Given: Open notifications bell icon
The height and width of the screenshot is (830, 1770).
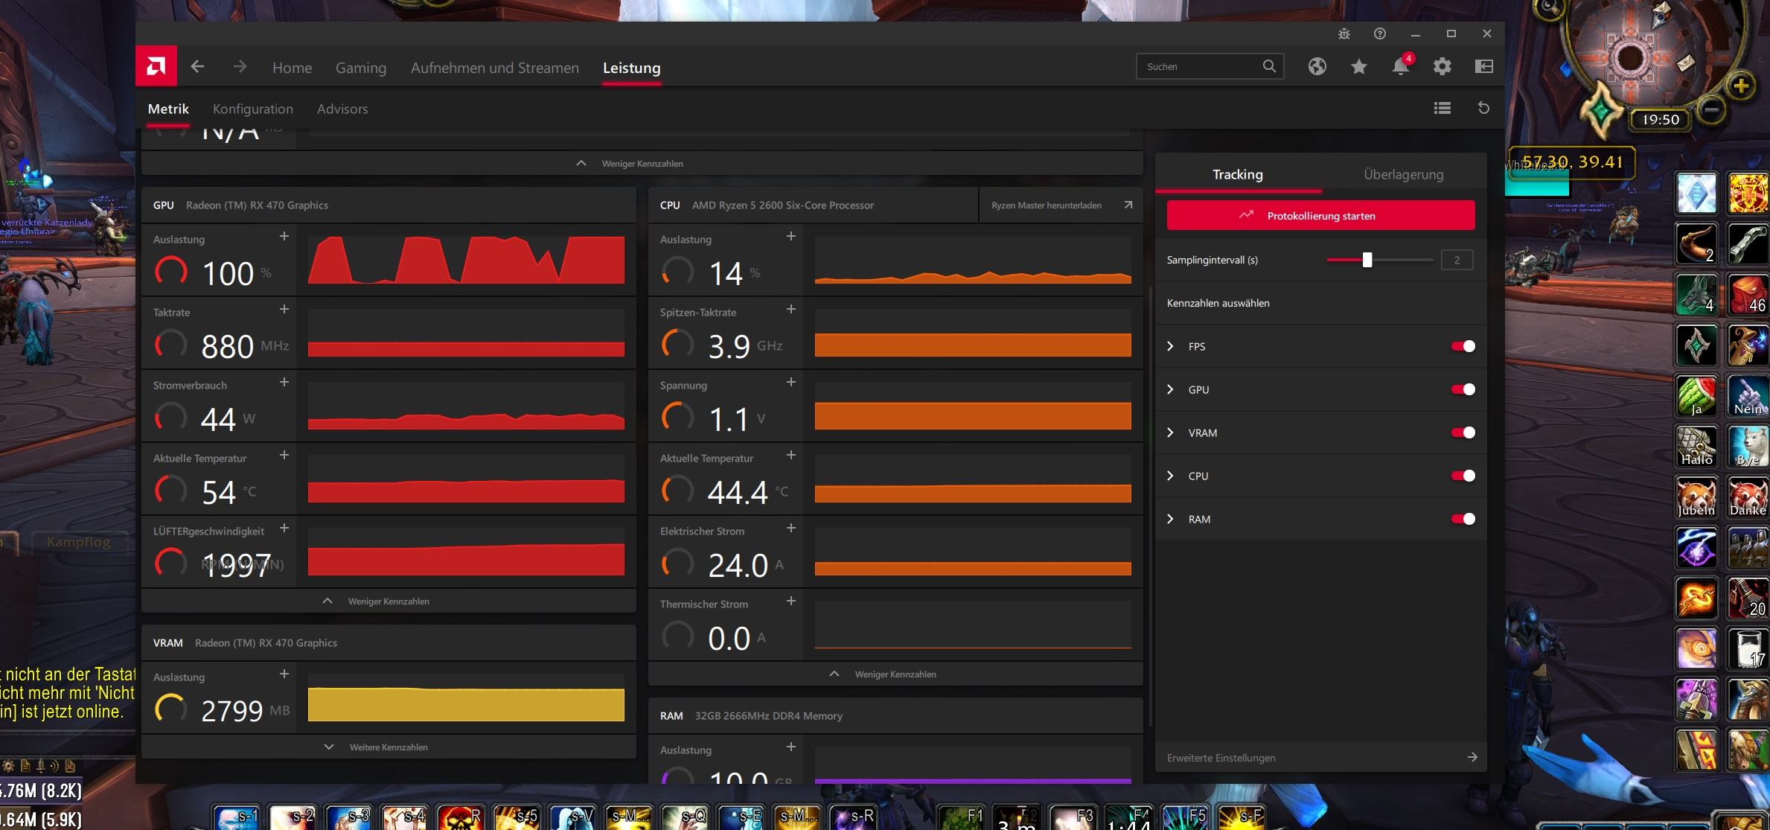Looking at the screenshot, I should [1400, 67].
